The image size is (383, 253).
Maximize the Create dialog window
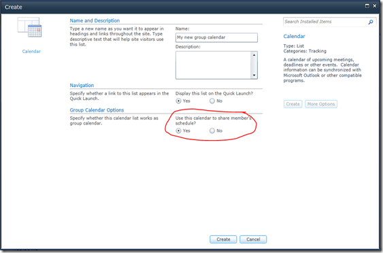point(367,6)
